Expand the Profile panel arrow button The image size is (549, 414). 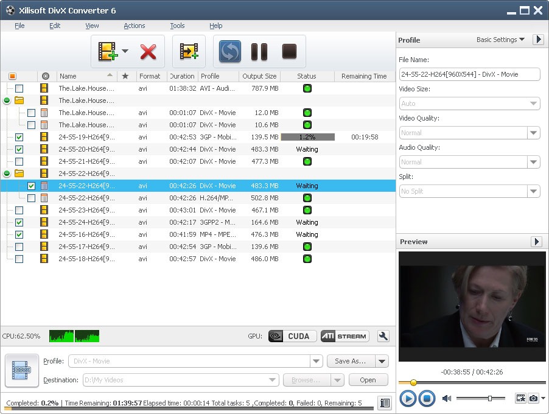[x=538, y=39]
